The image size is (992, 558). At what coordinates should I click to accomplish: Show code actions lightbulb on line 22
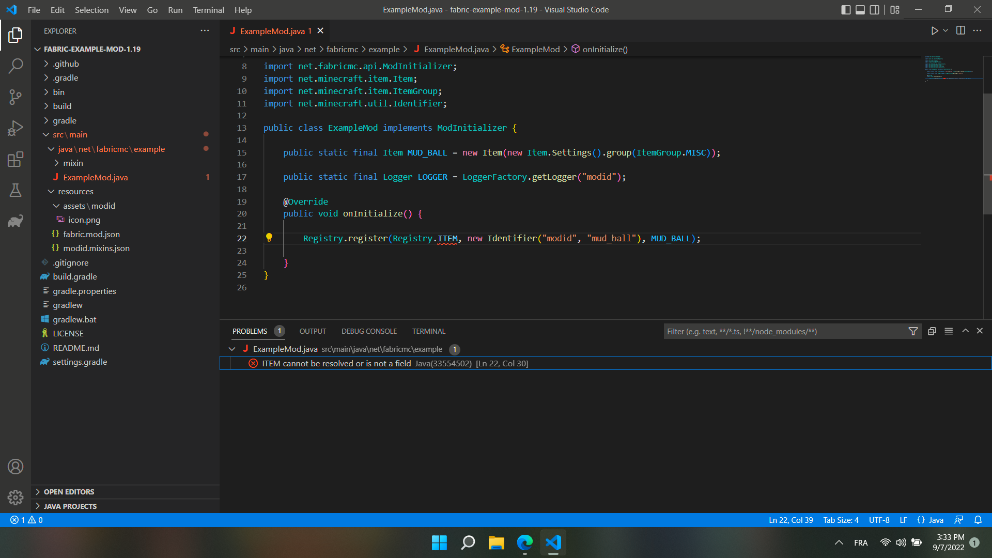click(x=269, y=238)
